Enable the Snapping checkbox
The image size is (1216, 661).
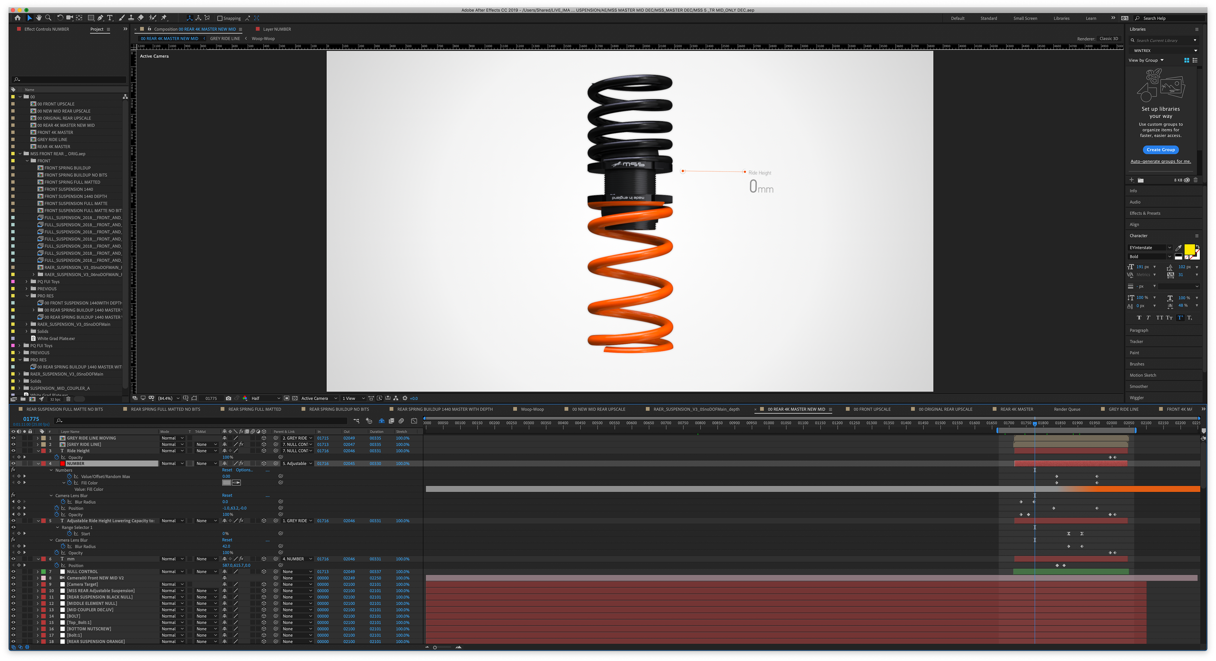click(220, 18)
